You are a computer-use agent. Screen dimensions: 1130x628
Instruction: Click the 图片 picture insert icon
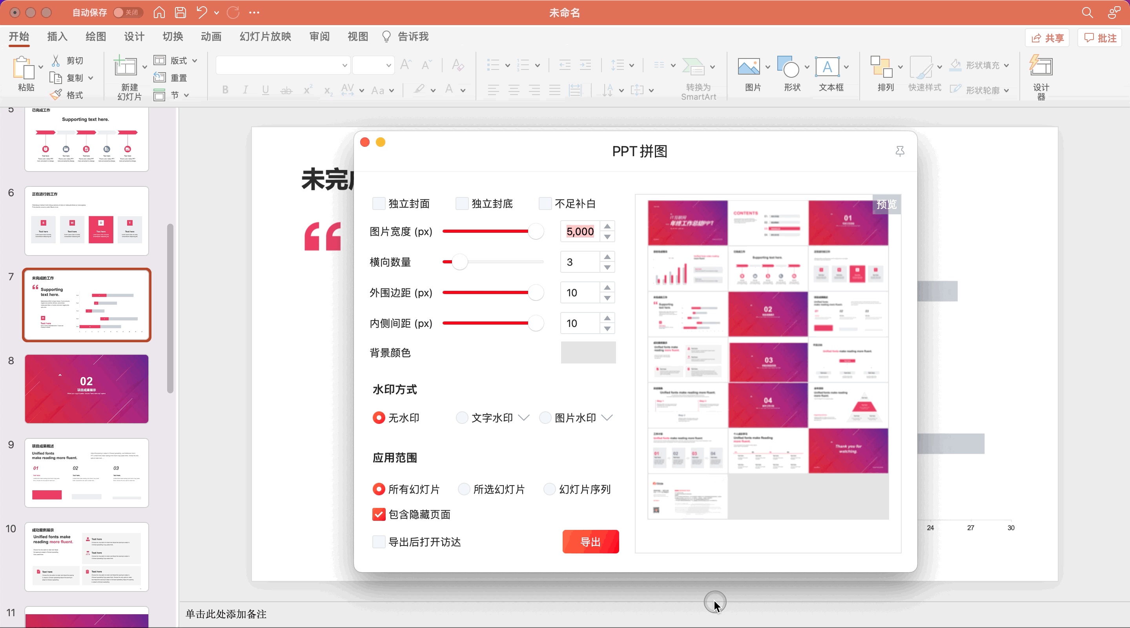click(x=749, y=67)
